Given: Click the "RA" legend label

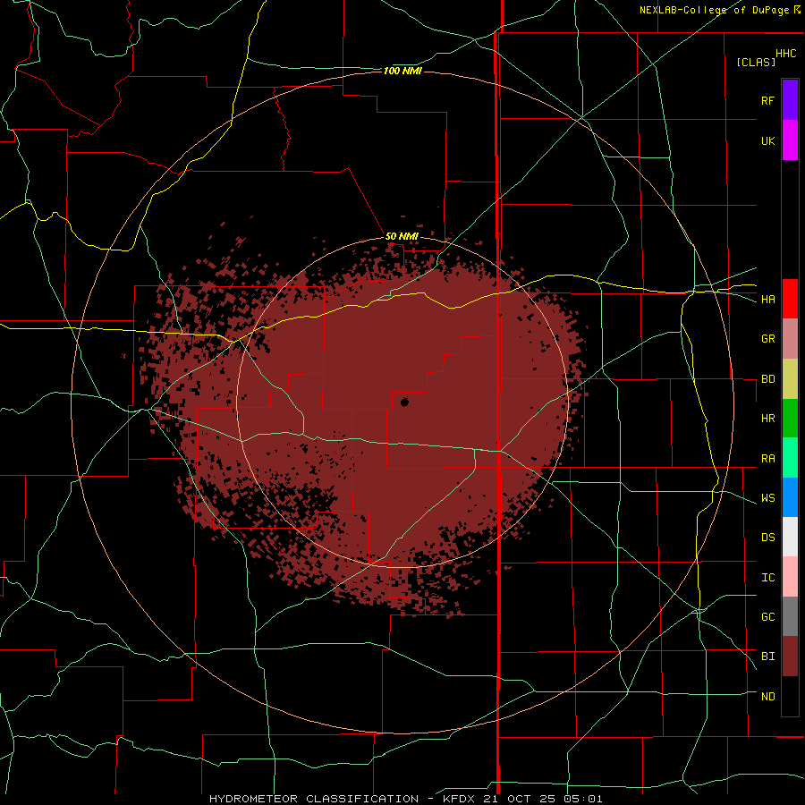Looking at the screenshot, I should (767, 459).
